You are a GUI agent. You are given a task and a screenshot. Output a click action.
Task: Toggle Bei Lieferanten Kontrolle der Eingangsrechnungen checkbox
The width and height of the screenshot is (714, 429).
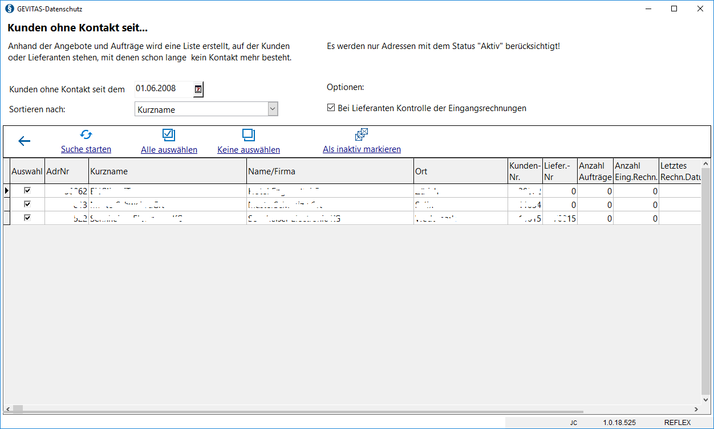pos(331,108)
